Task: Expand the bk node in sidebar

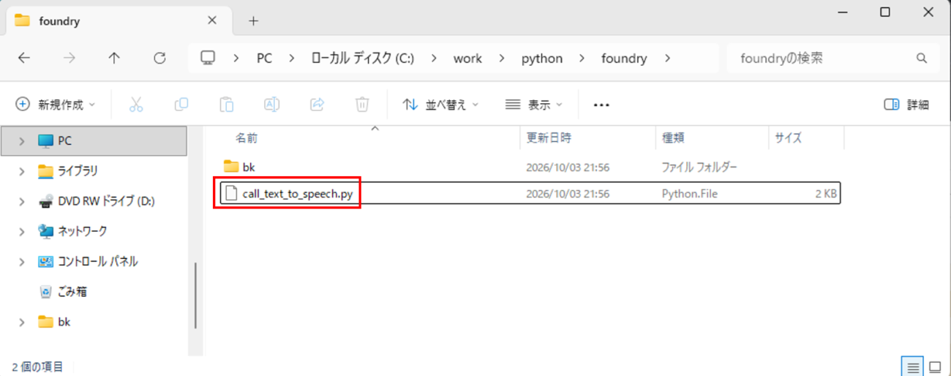Action: [x=22, y=322]
